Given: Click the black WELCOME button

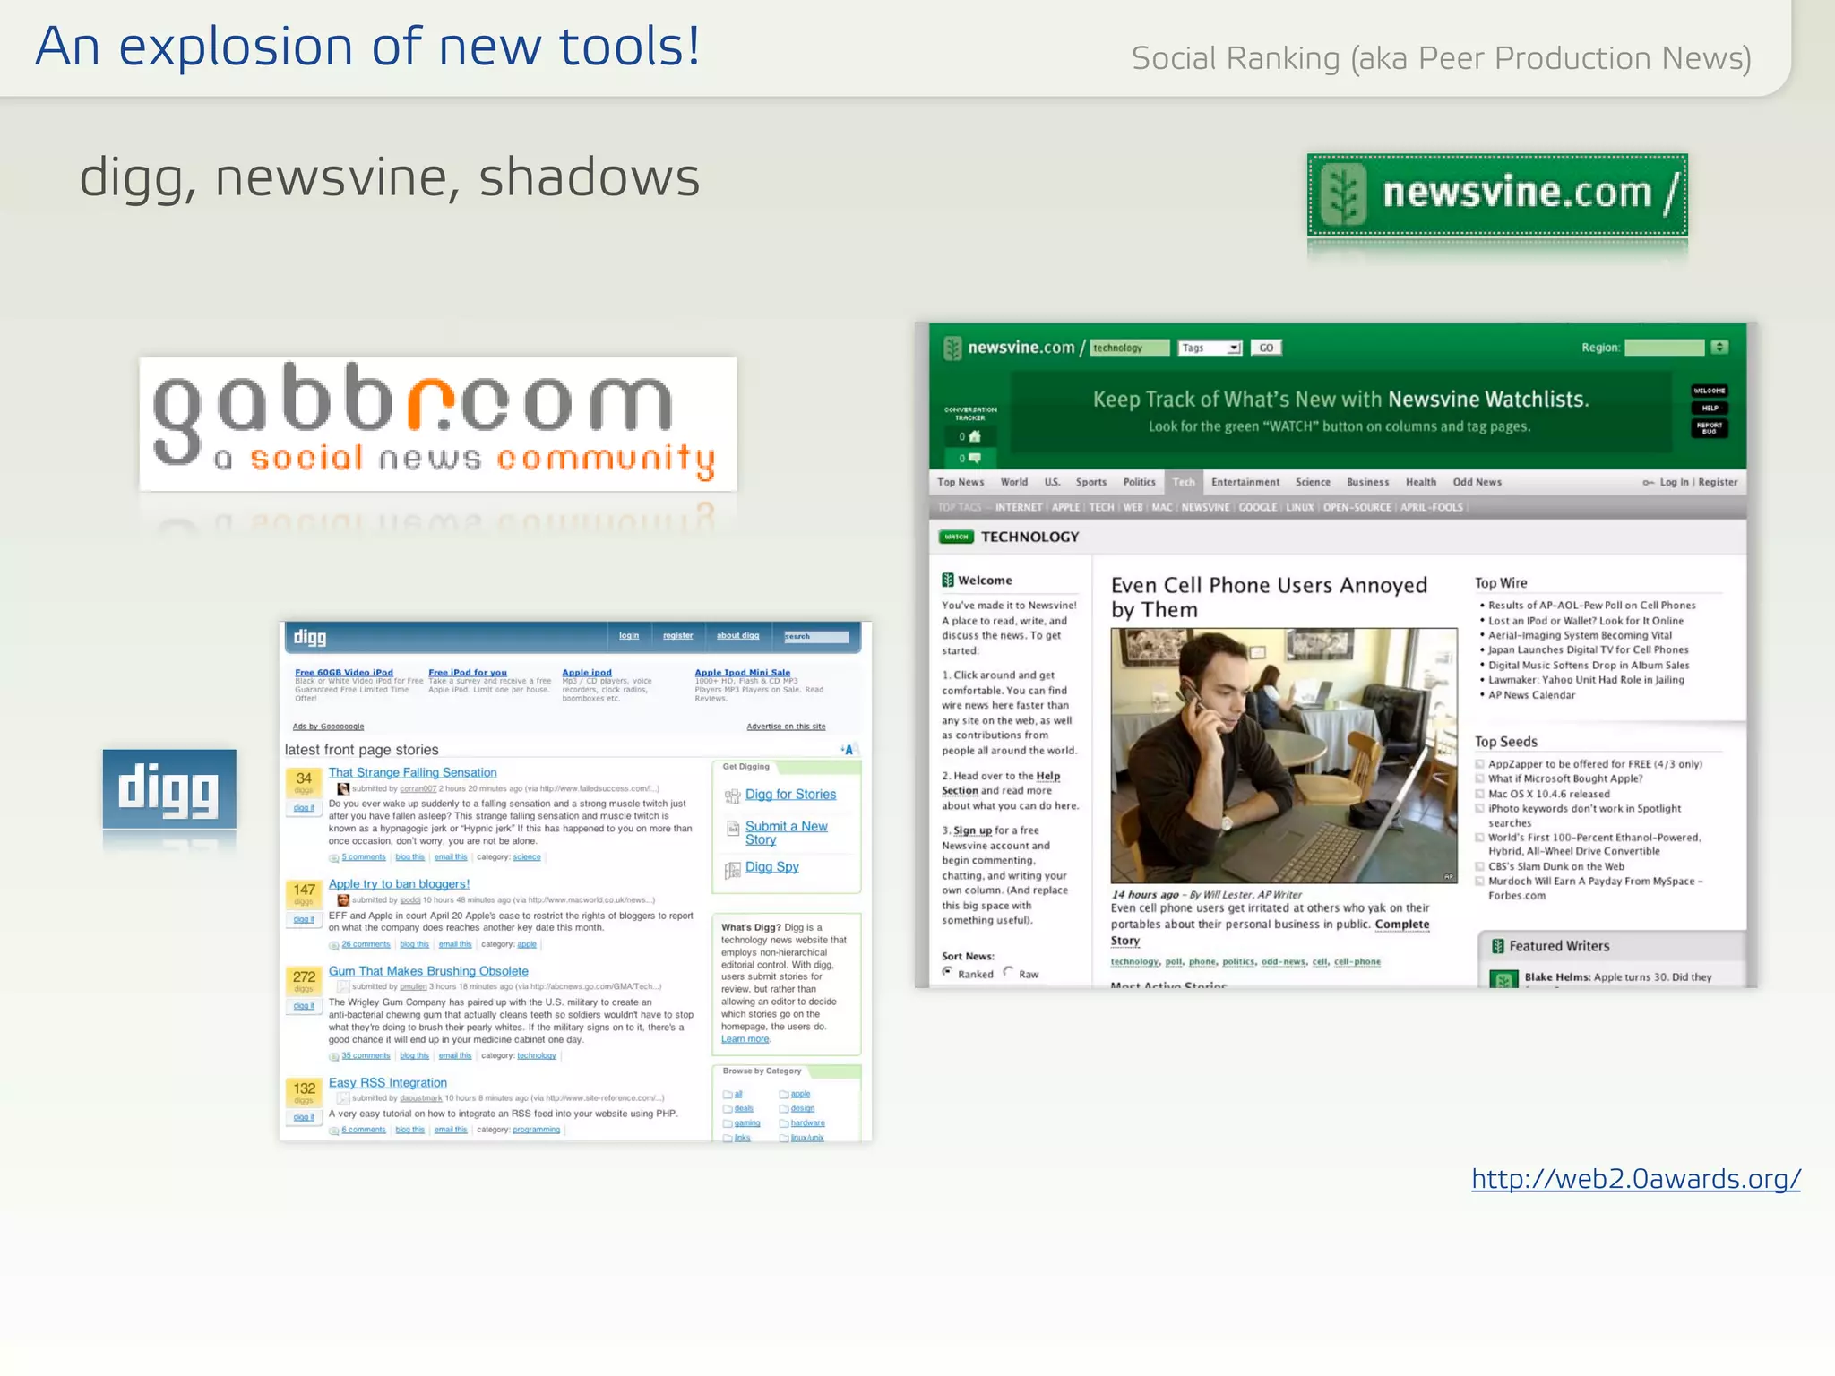Looking at the screenshot, I should 1710,391.
